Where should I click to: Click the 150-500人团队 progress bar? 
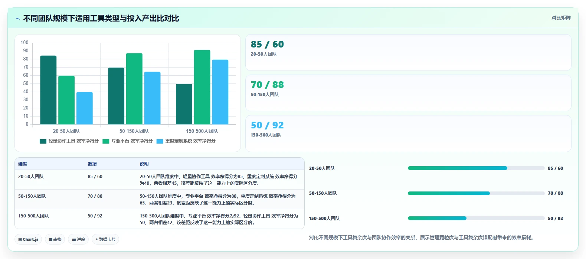click(x=476, y=218)
